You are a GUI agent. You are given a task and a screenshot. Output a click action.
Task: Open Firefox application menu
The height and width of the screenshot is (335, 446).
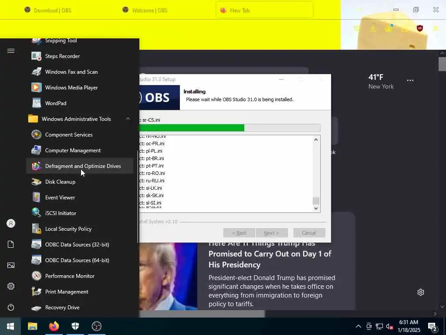tap(436, 28)
